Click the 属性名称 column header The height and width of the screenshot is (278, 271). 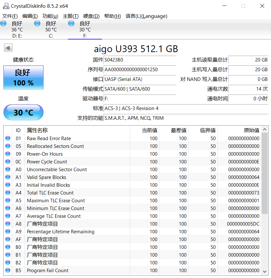(77, 130)
